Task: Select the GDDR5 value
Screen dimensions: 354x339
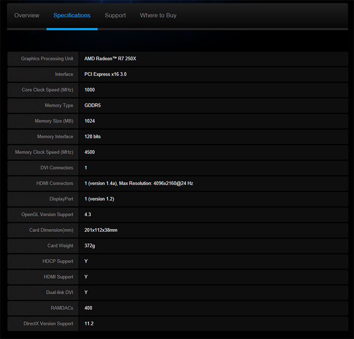Action: click(x=92, y=105)
